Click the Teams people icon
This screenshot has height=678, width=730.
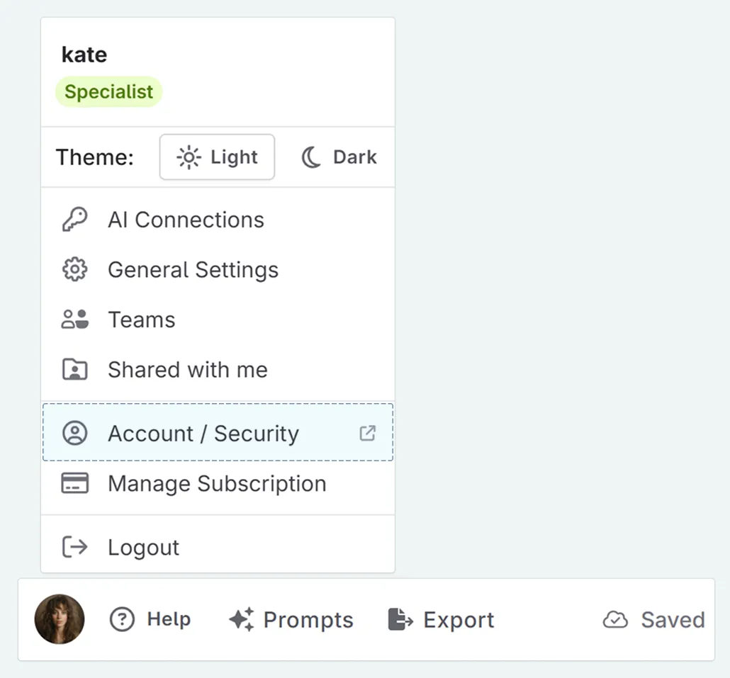(74, 319)
